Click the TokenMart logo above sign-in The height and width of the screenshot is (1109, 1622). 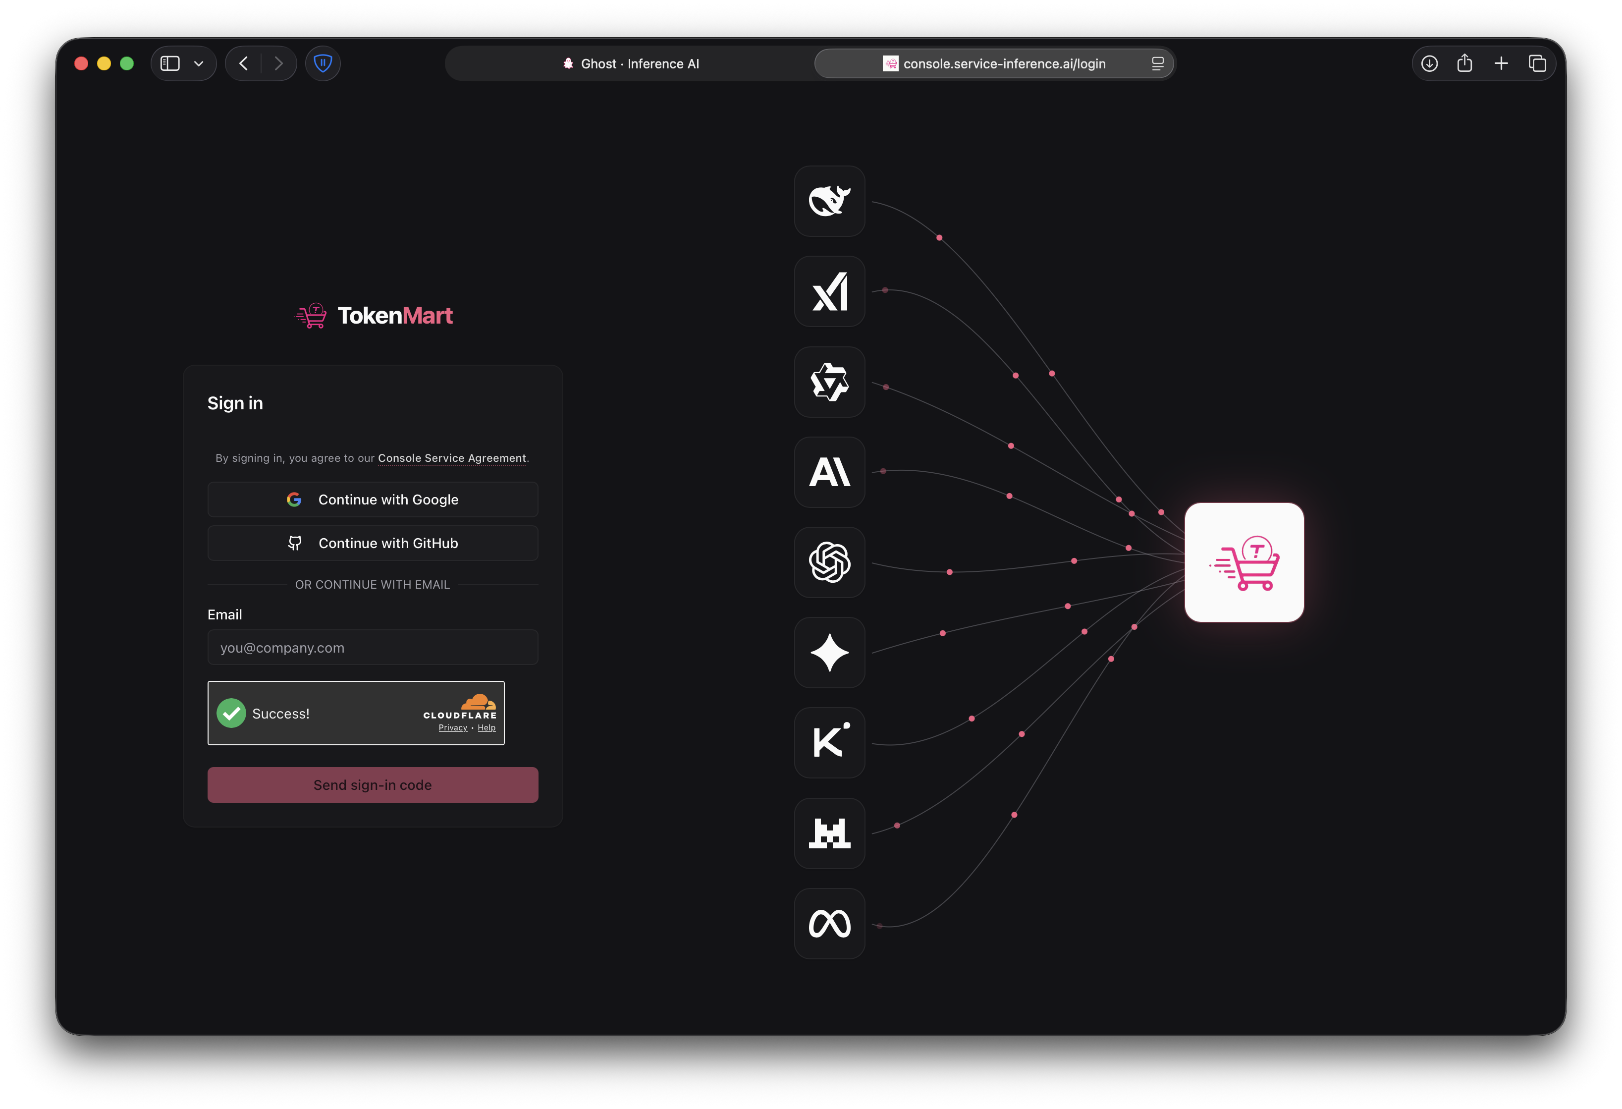[x=374, y=316]
